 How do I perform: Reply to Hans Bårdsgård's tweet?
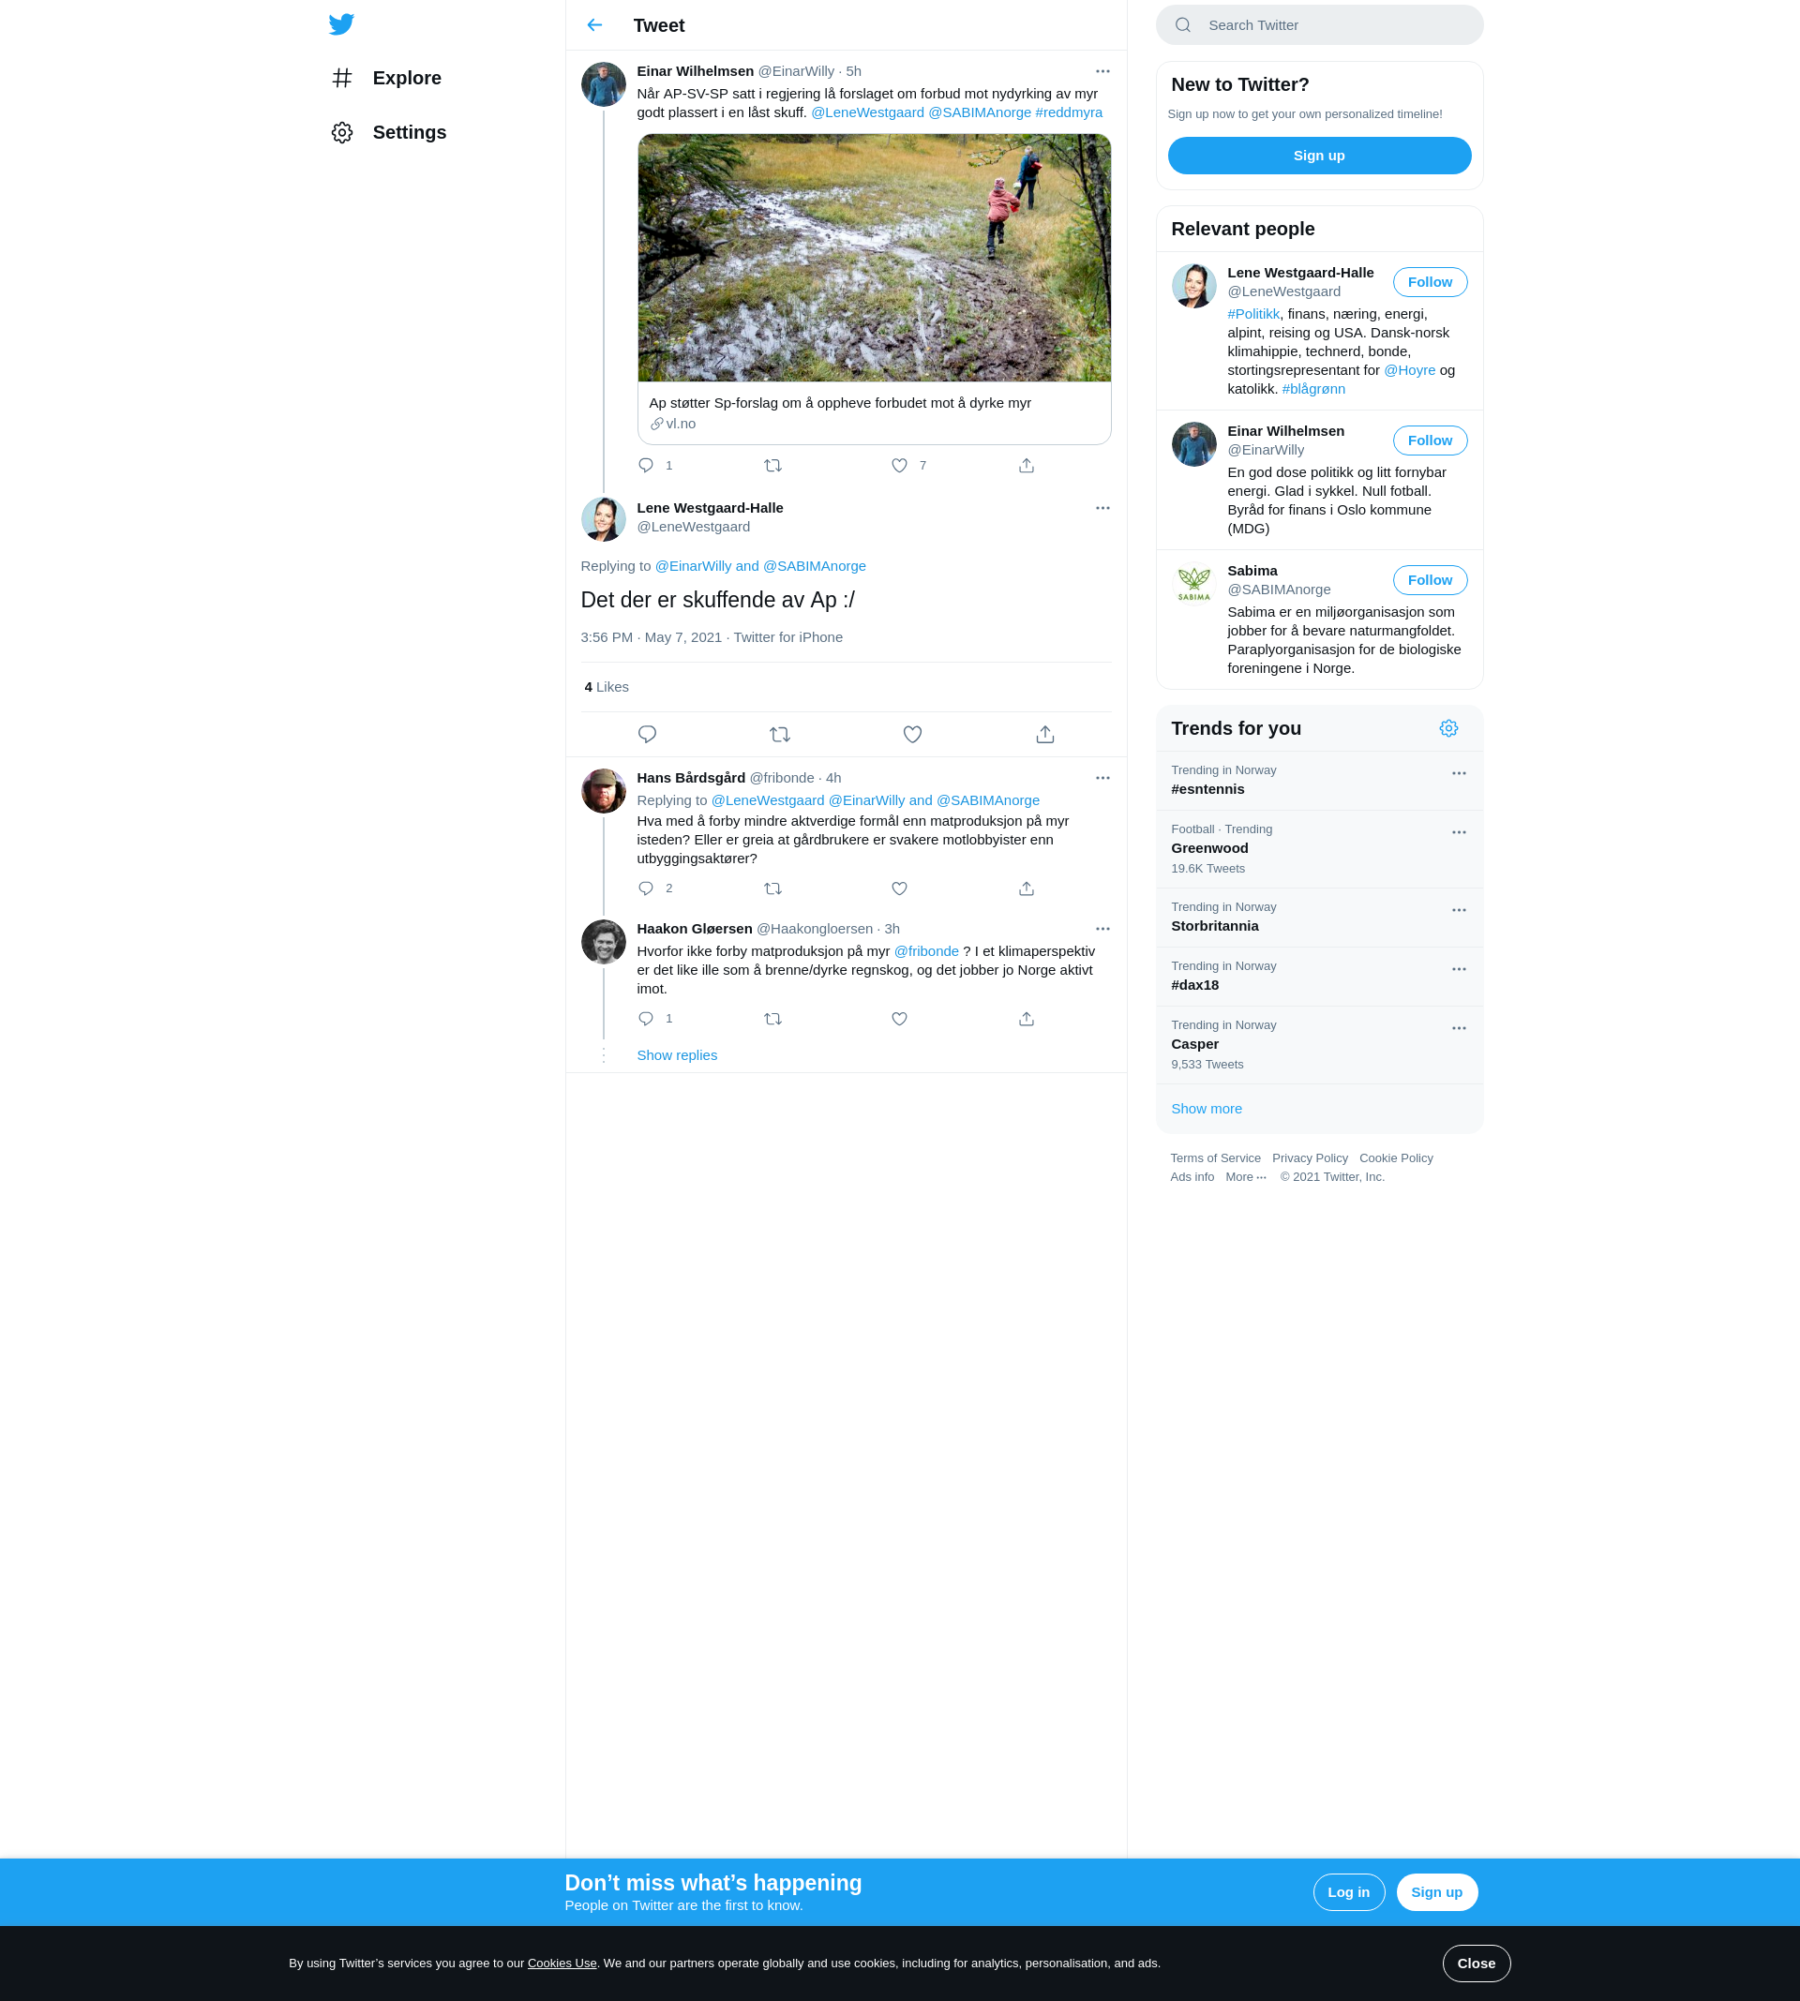point(646,888)
